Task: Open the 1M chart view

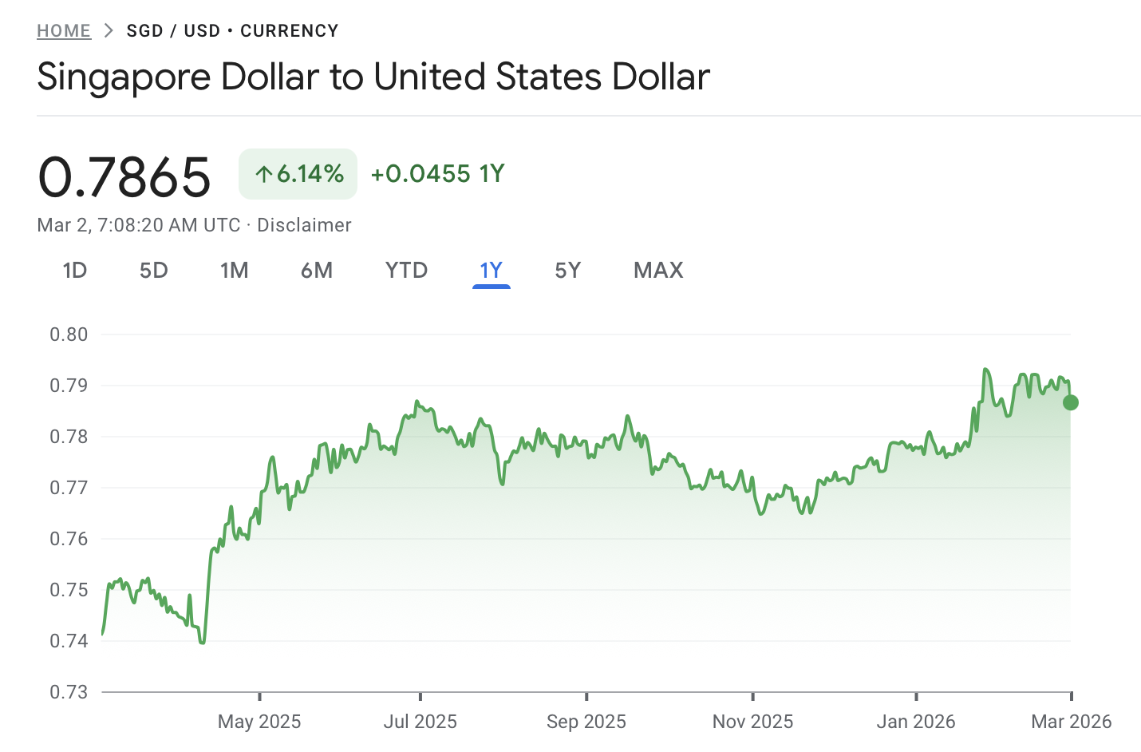Action: (235, 271)
